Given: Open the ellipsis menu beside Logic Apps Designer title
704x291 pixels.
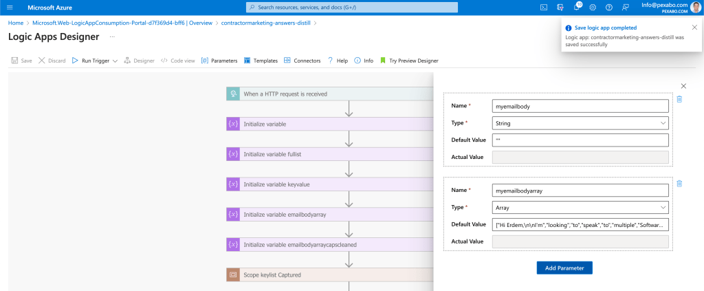Looking at the screenshot, I should click(x=112, y=37).
